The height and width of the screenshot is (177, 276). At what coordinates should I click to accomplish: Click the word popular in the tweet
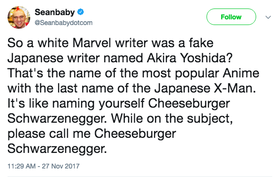click(197, 74)
